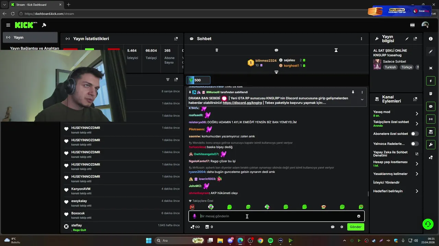Click the lightning bolt icon in right sidebar

click(431, 81)
